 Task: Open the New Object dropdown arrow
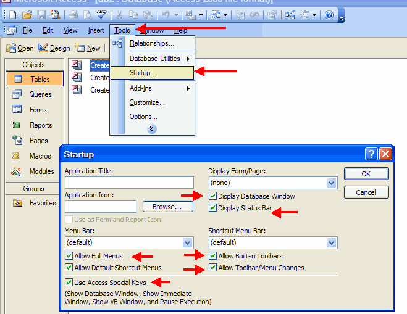314,15
